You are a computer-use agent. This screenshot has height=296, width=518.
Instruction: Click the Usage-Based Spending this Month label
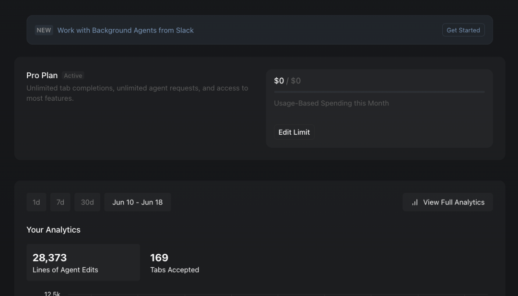[x=331, y=104]
